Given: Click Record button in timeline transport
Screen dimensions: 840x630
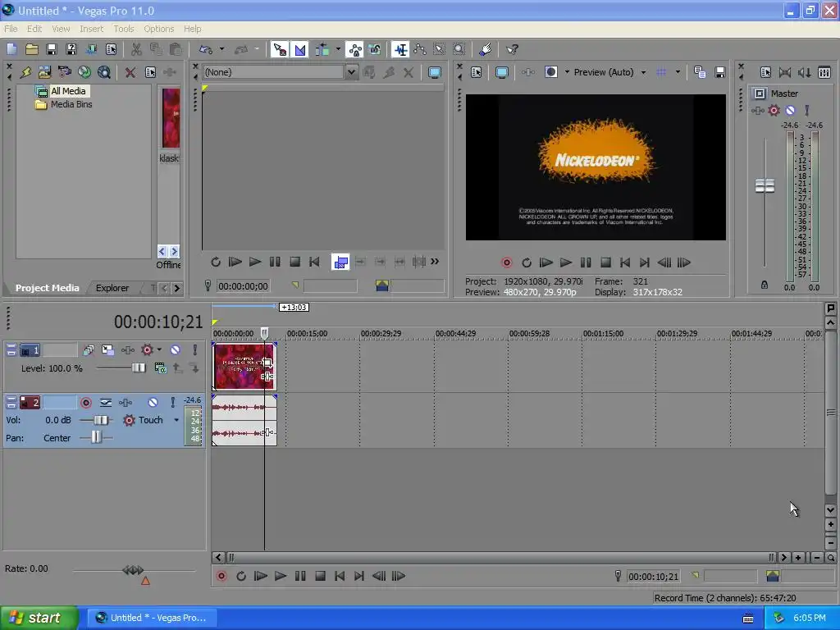Looking at the screenshot, I should 221,576.
